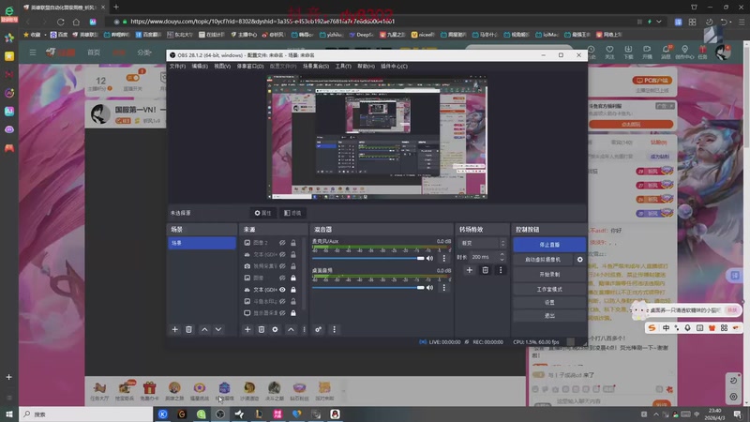Viewport: 750px width, 422px height.
Task: Show hidden 视频采集 source via eye icon
Action: point(283,266)
